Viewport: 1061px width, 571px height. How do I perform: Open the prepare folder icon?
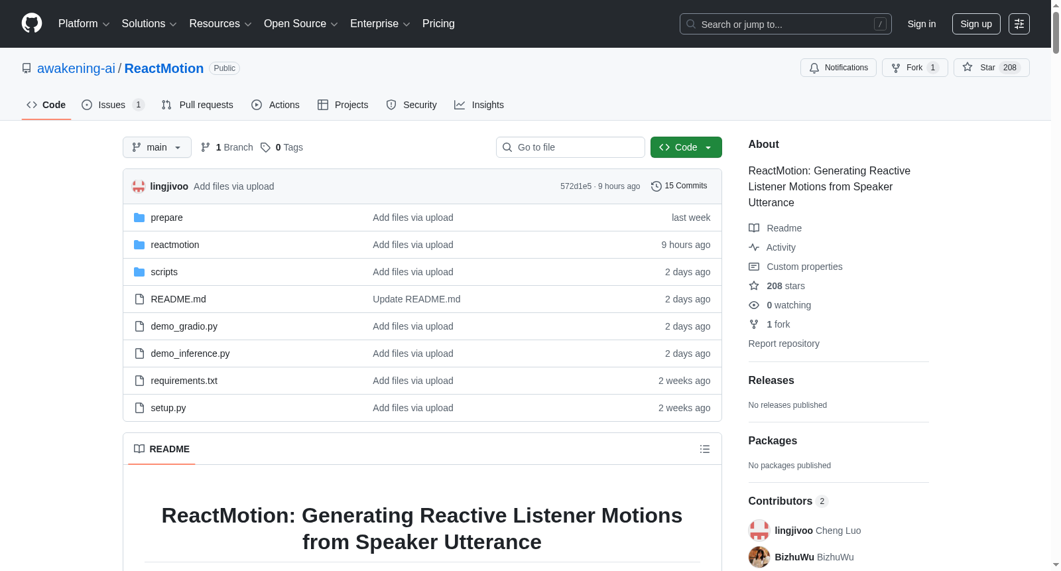[139, 218]
